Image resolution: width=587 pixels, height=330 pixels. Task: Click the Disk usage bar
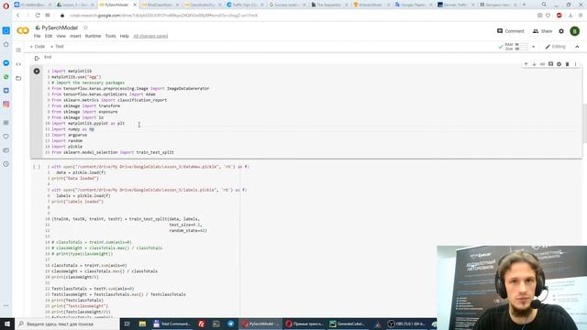(522, 49)
